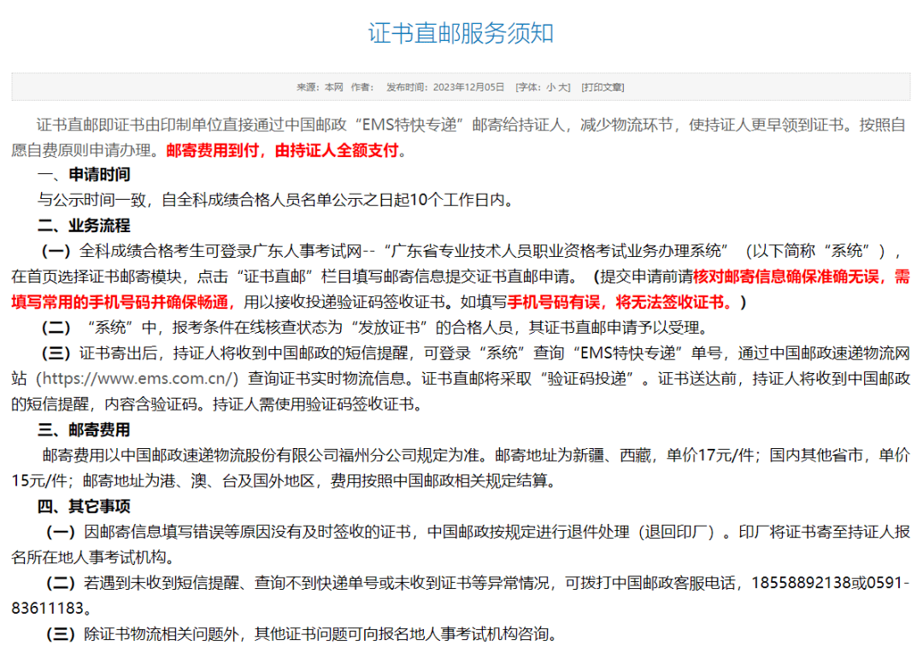Click heading 一、申请时间
The width and height of the screenshot is (923, 664).
coord(84,174)
